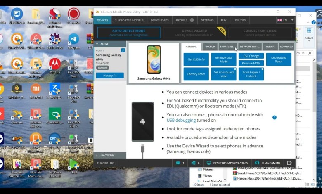Open the DFTPRO desktop shortcut

pos(55,141)
